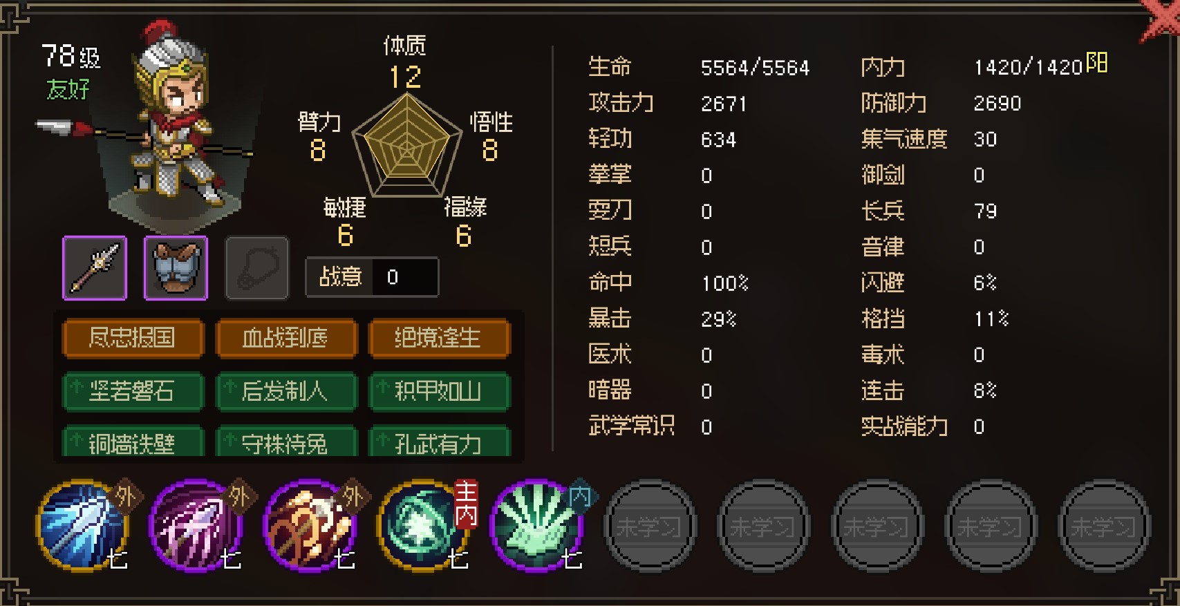The height and width of the screenshot is (606, 1180).
Task: Click the empty accessory slot
Action: click(x=257, y=268)
